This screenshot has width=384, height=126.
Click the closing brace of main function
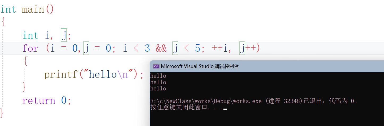tap(2, 113)
